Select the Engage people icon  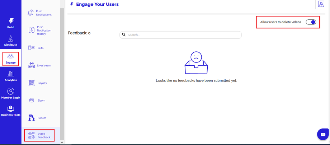pyautogui.click(x=10, y=56)
